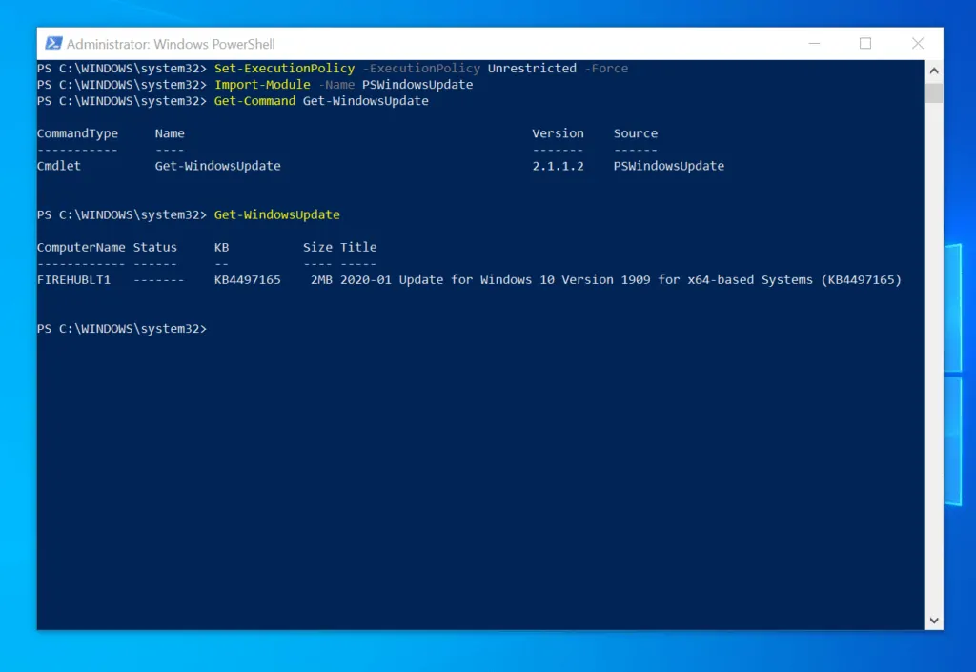The height and width of the screenshot is (672, 976).
Task: Click the PowerShell icon in the title bar
Action: [x=53, y=44]
